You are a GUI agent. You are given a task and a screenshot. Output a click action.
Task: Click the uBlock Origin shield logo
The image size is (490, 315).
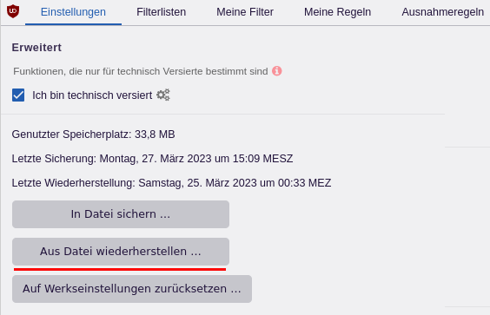[13, 11]
